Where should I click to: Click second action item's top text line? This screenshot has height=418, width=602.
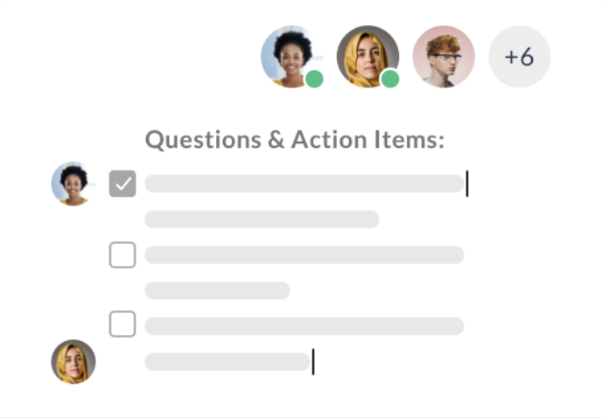pos(304,254)
